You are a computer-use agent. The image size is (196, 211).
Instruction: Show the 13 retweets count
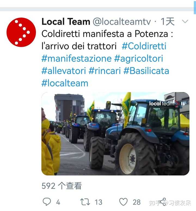[x=99, y=202]
